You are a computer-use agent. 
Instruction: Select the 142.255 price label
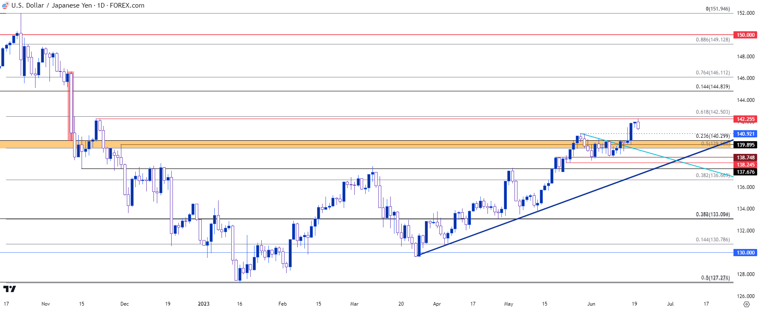746,119
